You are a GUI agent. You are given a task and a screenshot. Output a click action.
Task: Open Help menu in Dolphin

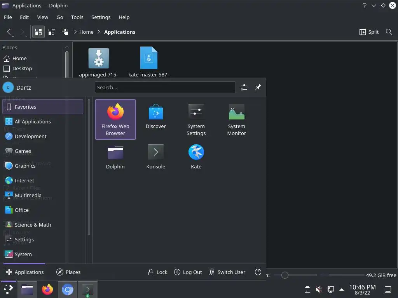[124, 17]
